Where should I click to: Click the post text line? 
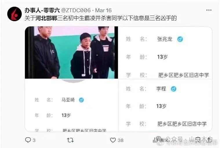[x=101, y=18]
